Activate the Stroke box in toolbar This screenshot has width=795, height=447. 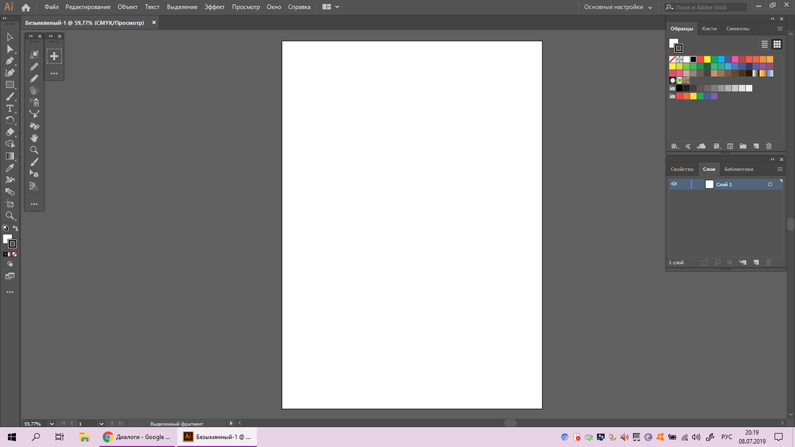point(12,244)
